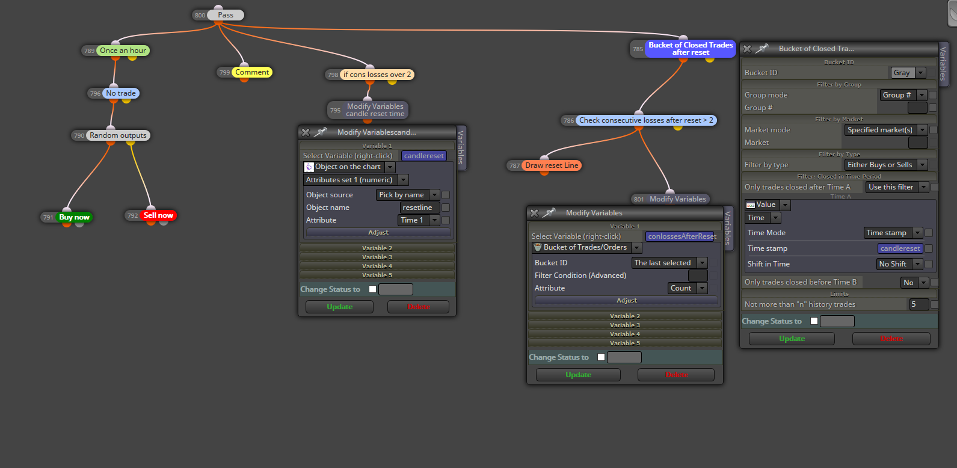This screenshot has width=957, height=468.
Task: Click yellow dot on Check consecutive losses node
Action: (678, 127)
